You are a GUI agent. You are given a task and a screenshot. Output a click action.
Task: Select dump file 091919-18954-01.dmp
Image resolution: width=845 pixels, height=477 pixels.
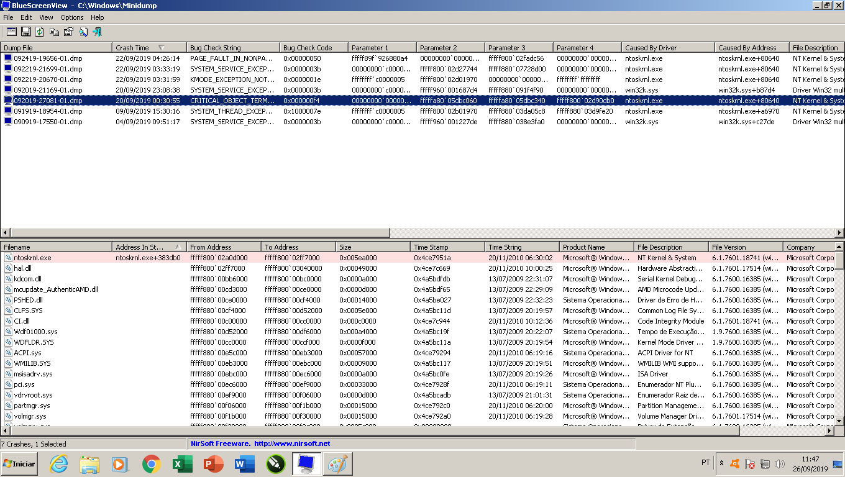(x=48, y=111)
